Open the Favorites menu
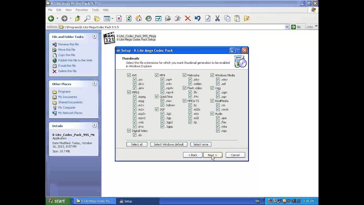 click(82, 10)
